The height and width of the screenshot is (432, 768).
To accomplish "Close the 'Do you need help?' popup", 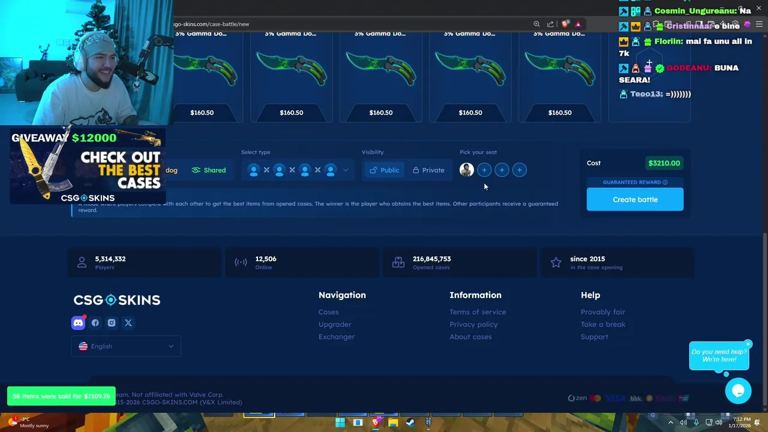I will (748, 344).
